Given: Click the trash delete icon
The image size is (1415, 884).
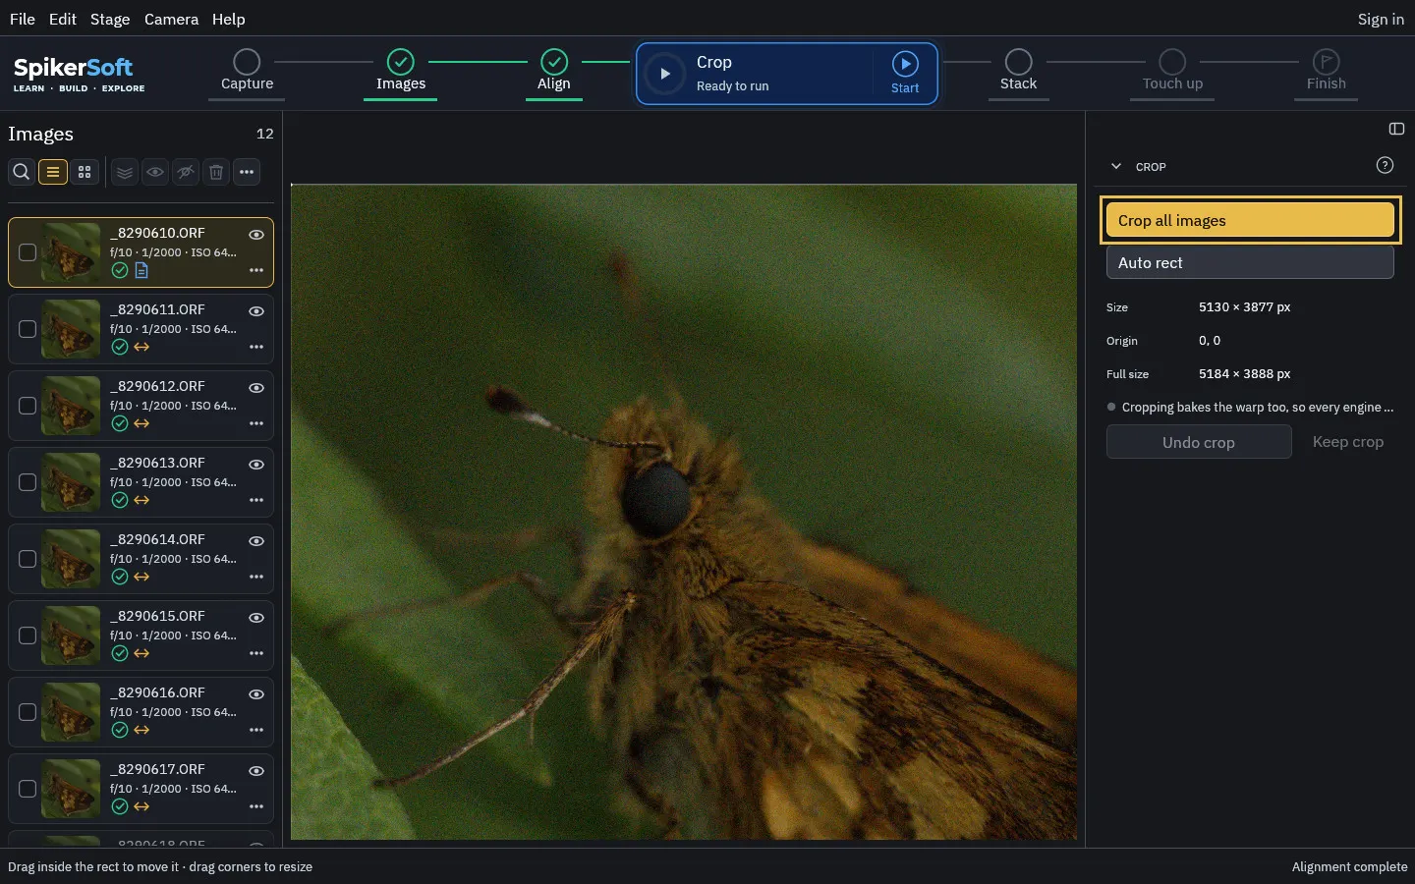Looking at the screenshot, I should [x=216, y=172].
